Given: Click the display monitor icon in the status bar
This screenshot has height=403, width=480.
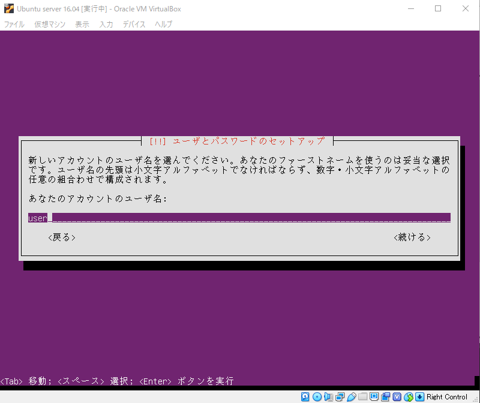Looking at the screenshot, I should pos(374,397).
